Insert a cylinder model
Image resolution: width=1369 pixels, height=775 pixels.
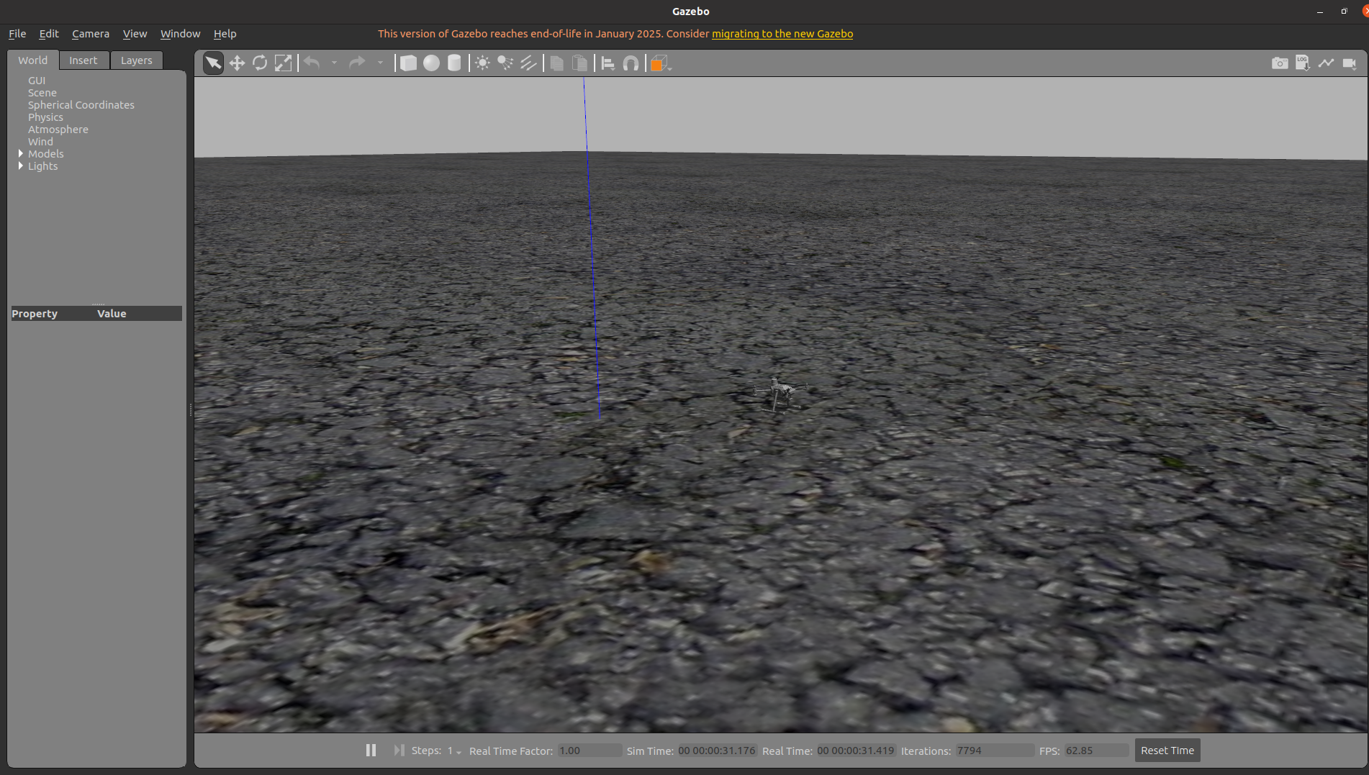(x=454, y=63)
